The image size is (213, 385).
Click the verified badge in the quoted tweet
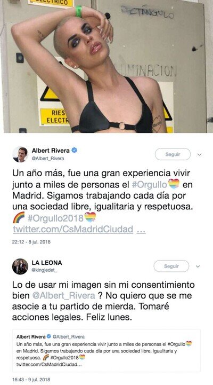tap(49, 336)
